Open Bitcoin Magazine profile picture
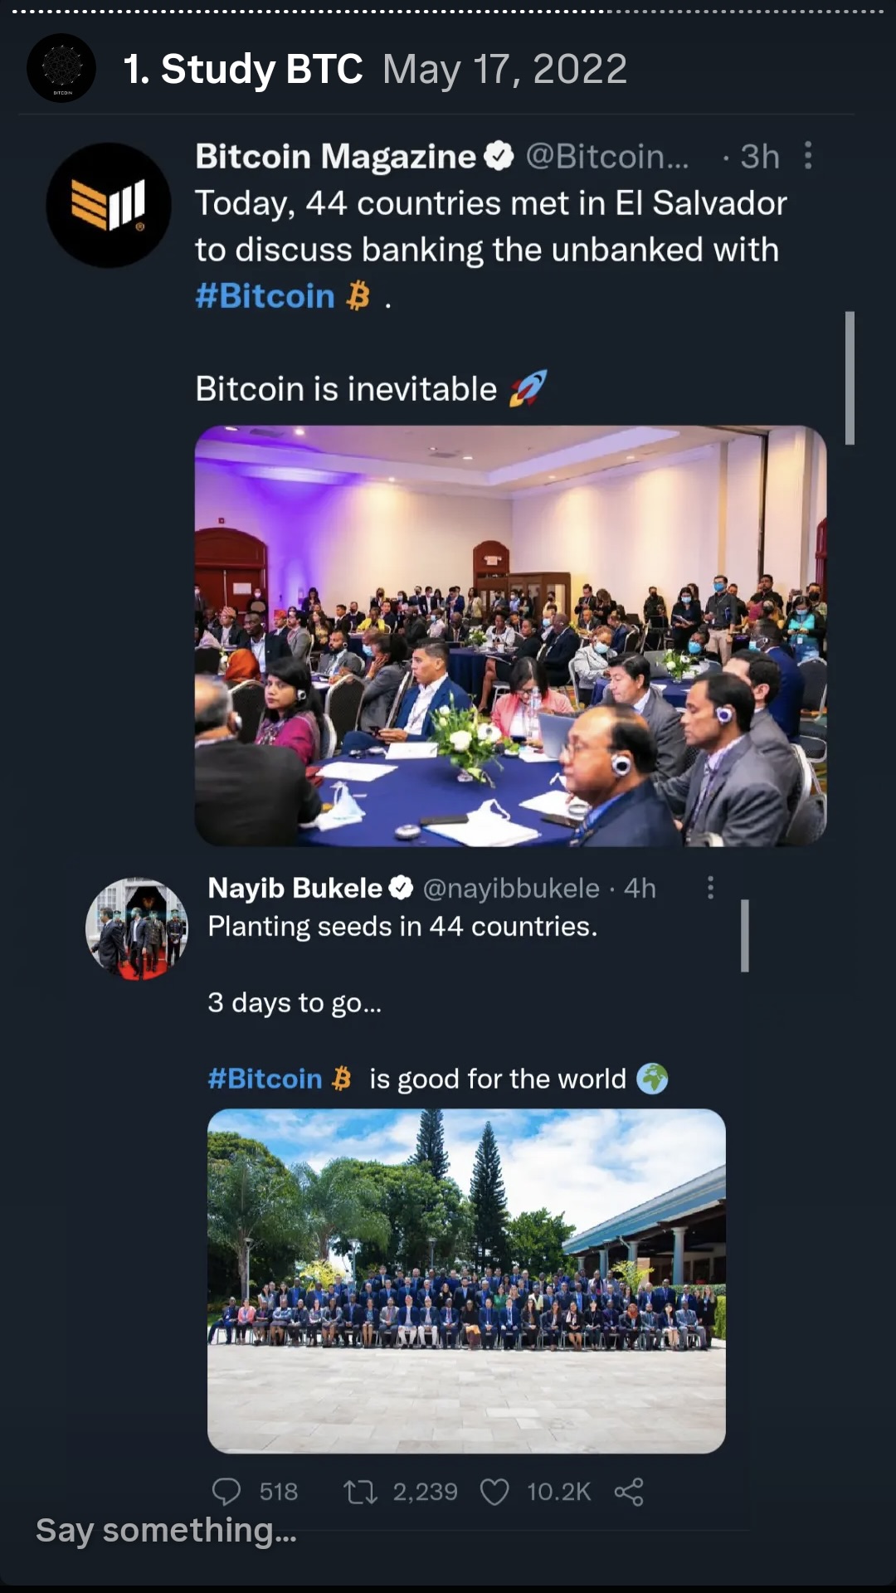 (x=109, y=205)
